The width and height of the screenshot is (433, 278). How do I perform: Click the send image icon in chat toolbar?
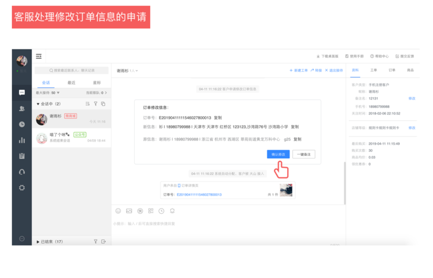(x=129, y=211)
